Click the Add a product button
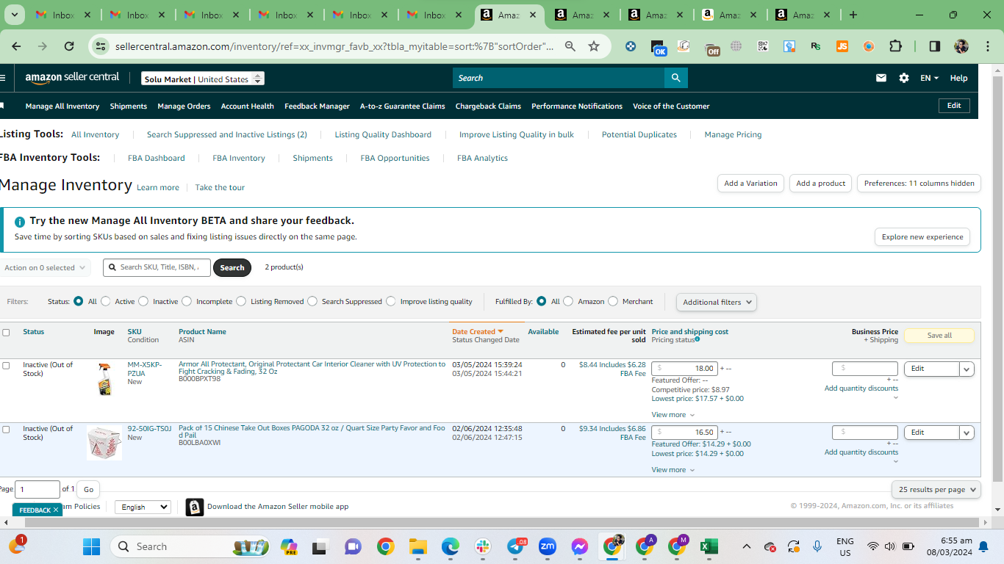This screenshot has width=1004, height=564. click(x=821, y=184)
